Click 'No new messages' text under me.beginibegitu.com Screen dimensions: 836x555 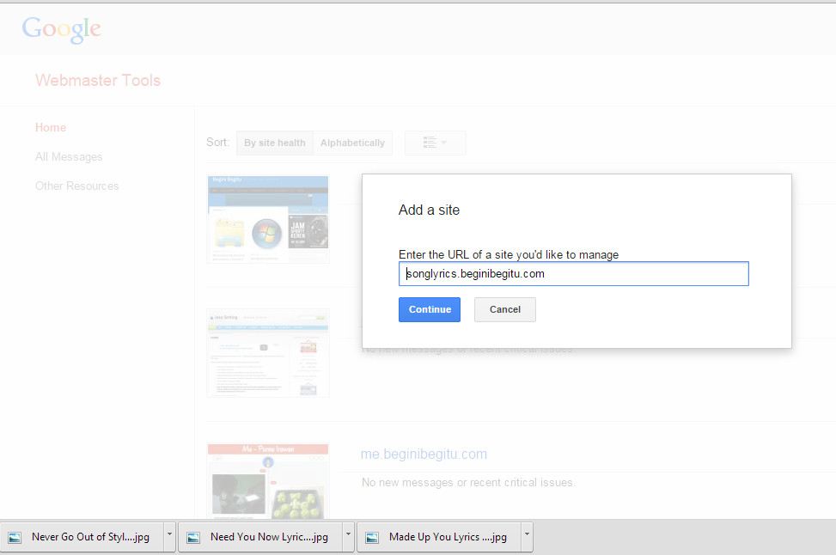point(468,483)
